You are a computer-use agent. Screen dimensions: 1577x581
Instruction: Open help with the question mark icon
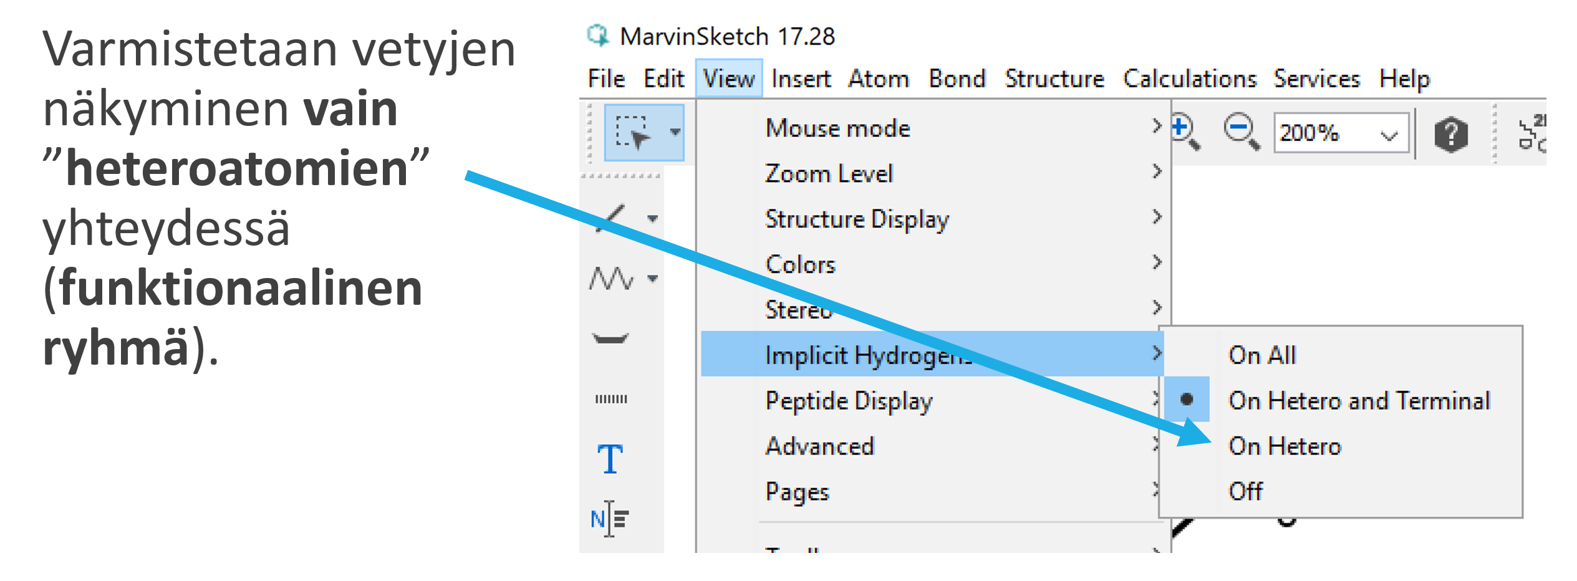tap(1451, 134)
